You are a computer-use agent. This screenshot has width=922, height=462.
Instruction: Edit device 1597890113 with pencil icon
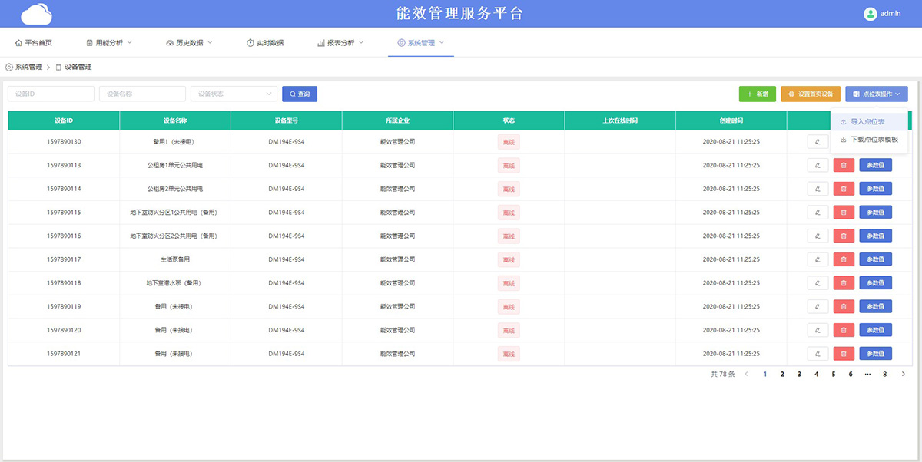pyautogui.click(x=818, y=165)
